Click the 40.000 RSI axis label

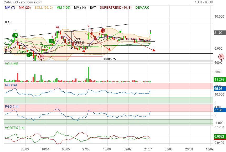[x=219, y=95]
